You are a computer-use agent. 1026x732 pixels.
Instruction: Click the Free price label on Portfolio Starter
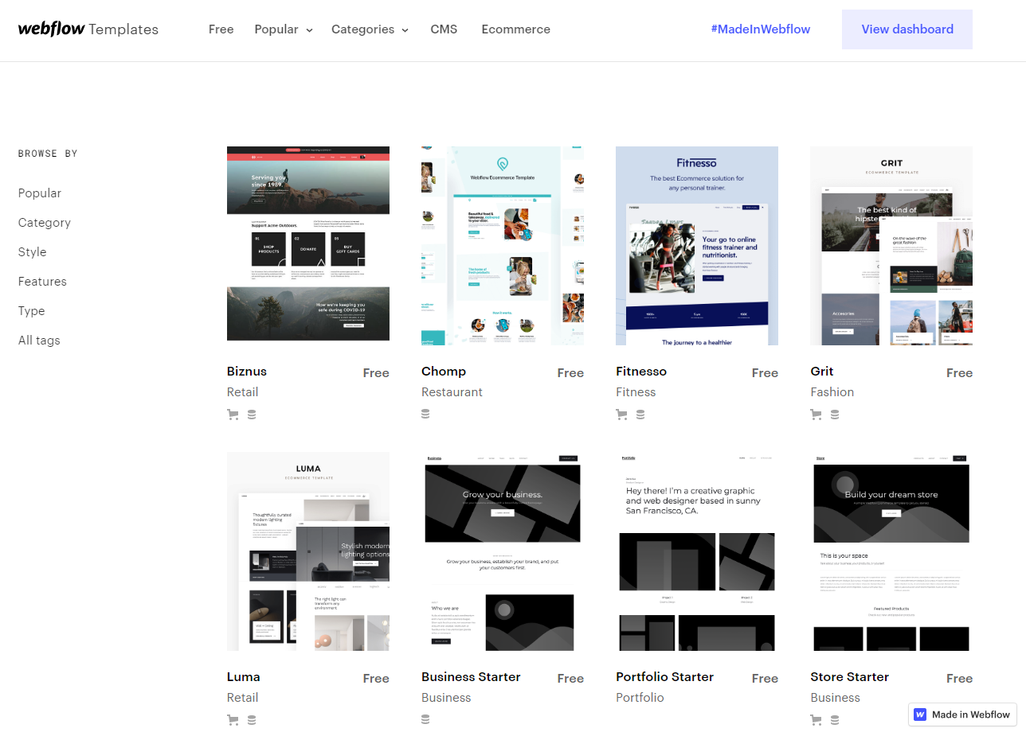click(x=765, y=679)
